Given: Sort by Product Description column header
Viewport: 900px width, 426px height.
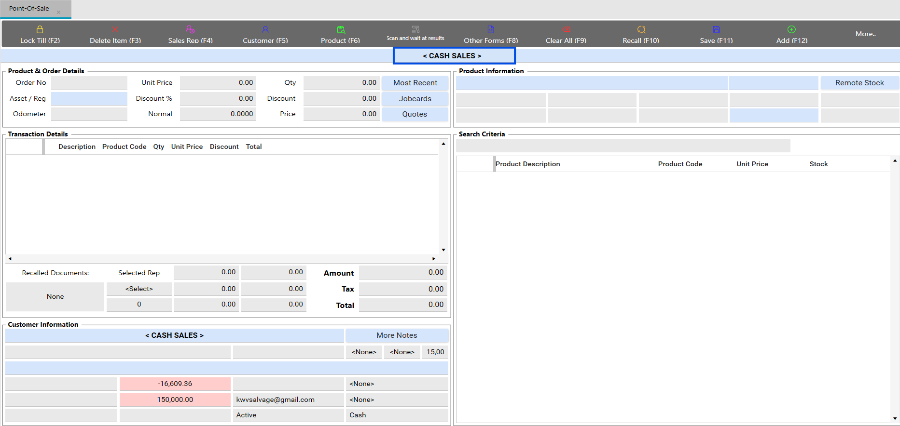Looking at the screenshot, I should pos(527,164).
